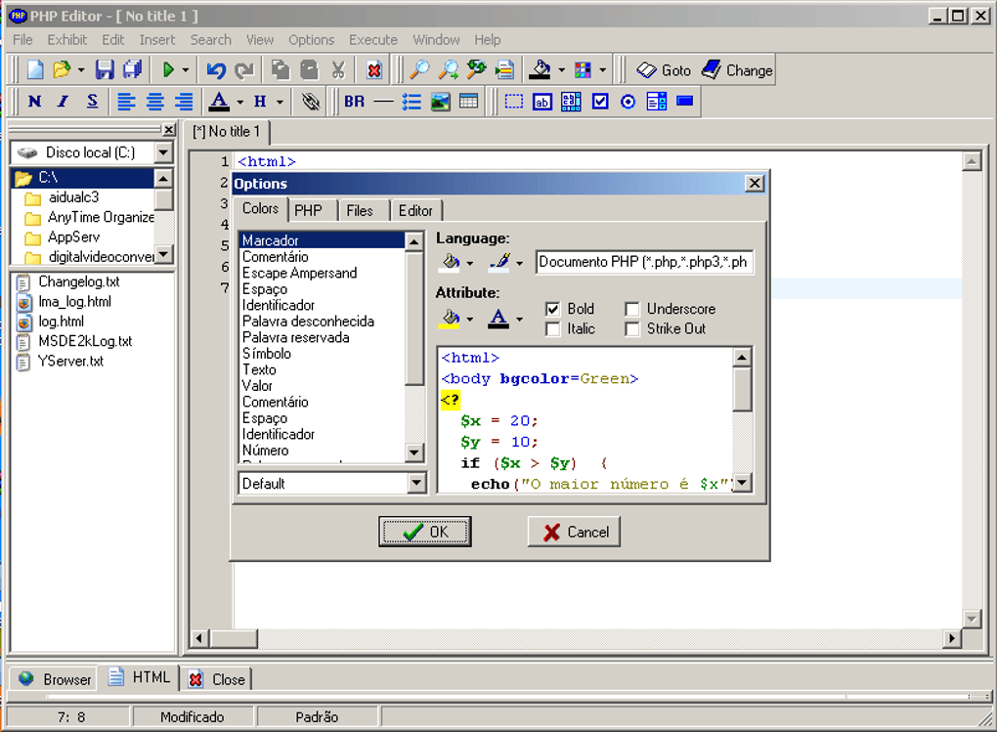
Task: Click the Bold N formatting icon
Action: pos(35,101)
